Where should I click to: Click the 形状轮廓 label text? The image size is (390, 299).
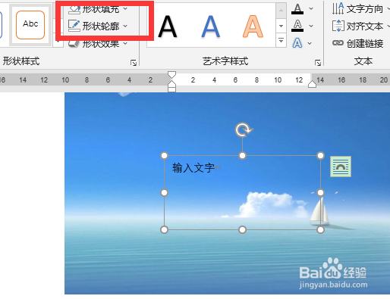point(101,26)
